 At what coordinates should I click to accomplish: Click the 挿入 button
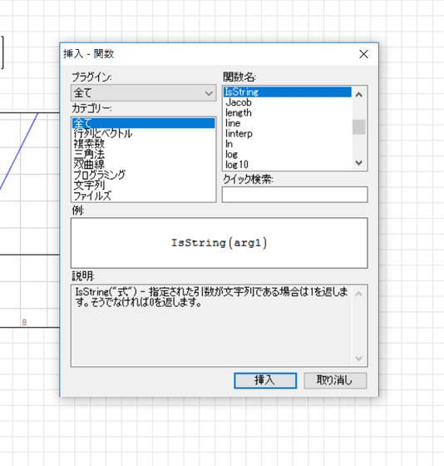265,380
